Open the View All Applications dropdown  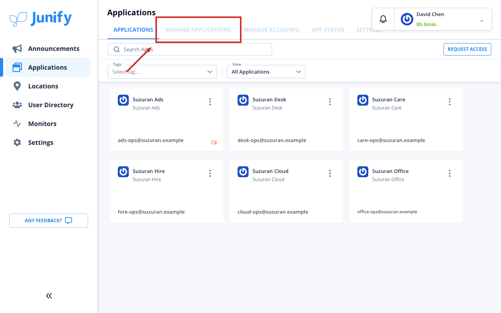click(x=266, y=72)
